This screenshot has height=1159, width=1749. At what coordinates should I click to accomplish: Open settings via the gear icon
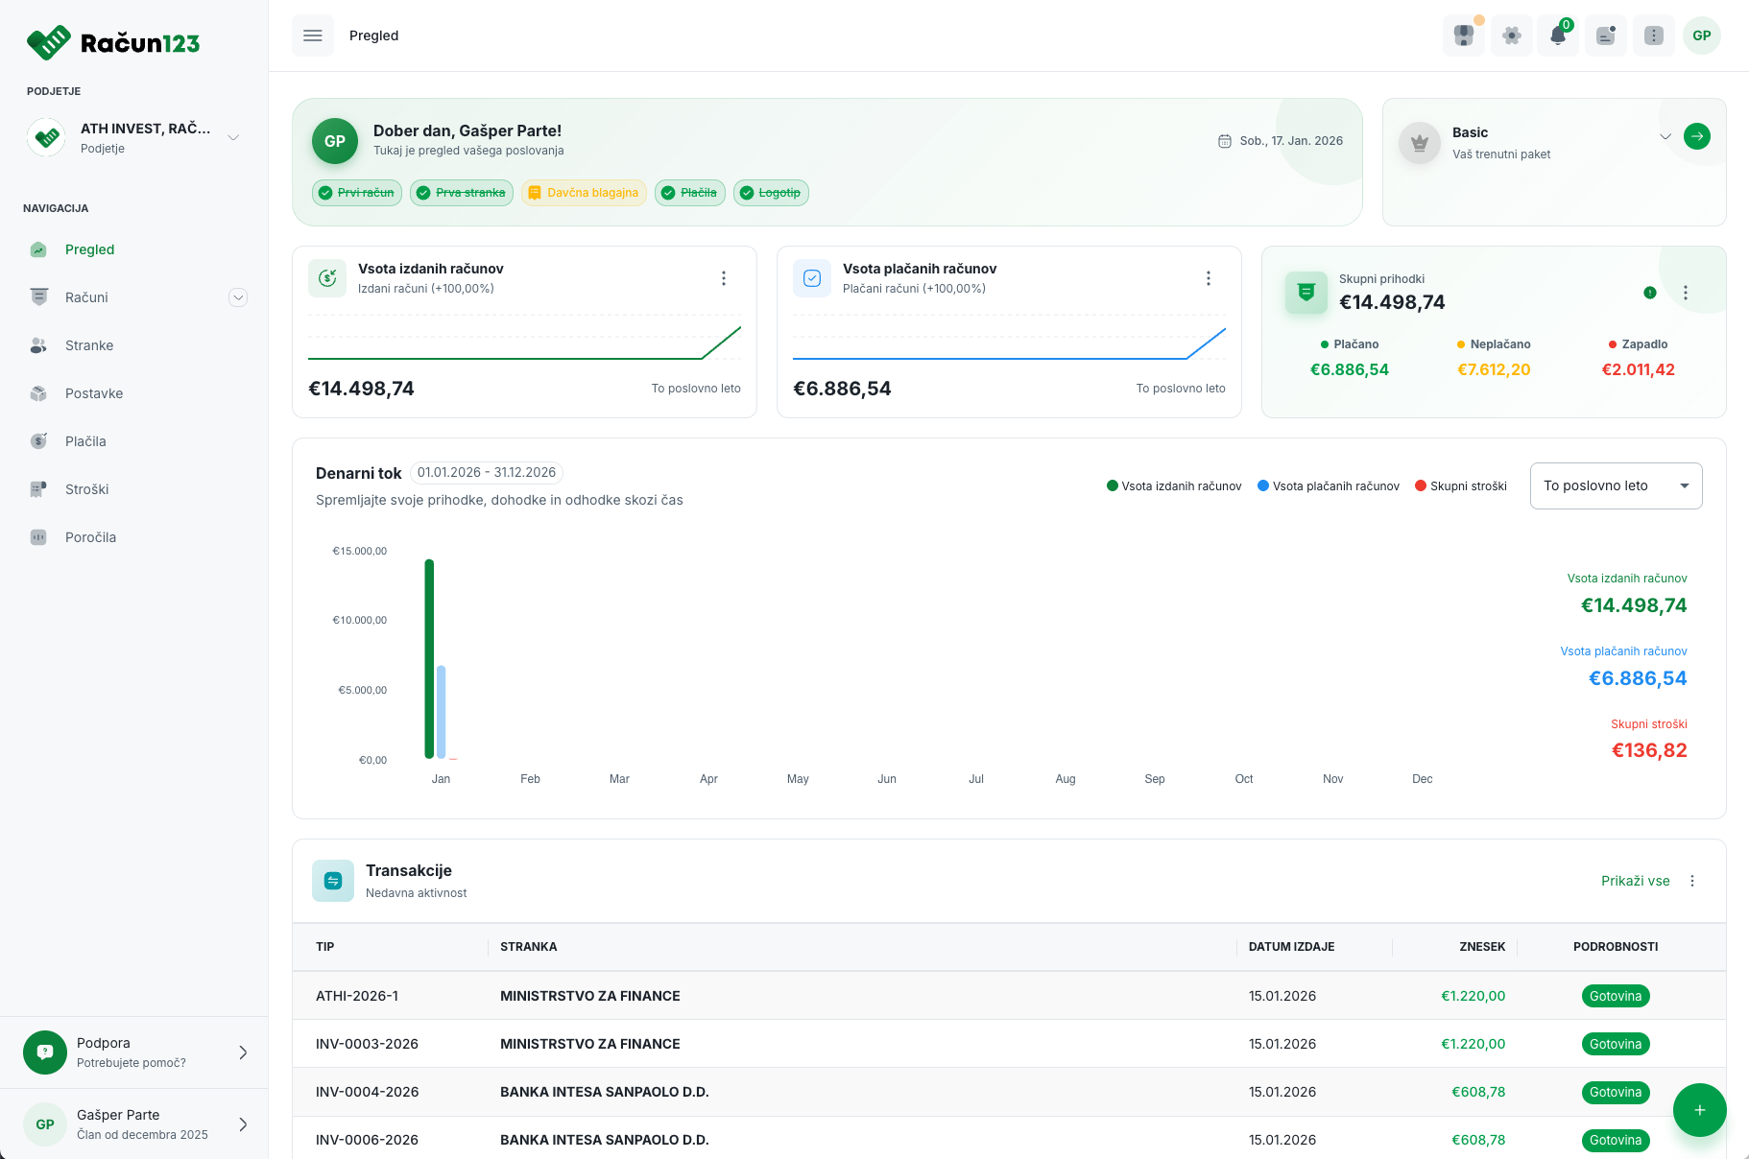(1511, 35)
